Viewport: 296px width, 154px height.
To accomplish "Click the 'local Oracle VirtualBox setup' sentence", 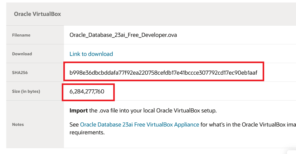I will (180, 111).
